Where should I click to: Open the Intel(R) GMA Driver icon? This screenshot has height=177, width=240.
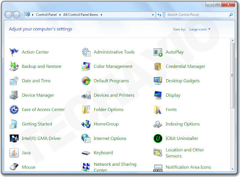point(14,138)
